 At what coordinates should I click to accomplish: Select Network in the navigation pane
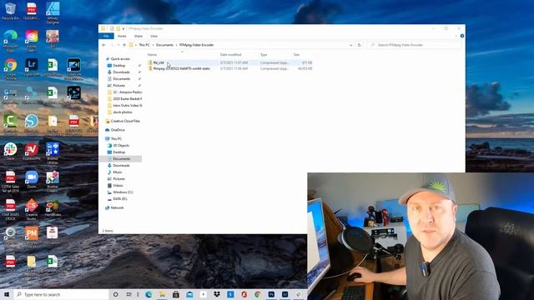coord(117,207)
